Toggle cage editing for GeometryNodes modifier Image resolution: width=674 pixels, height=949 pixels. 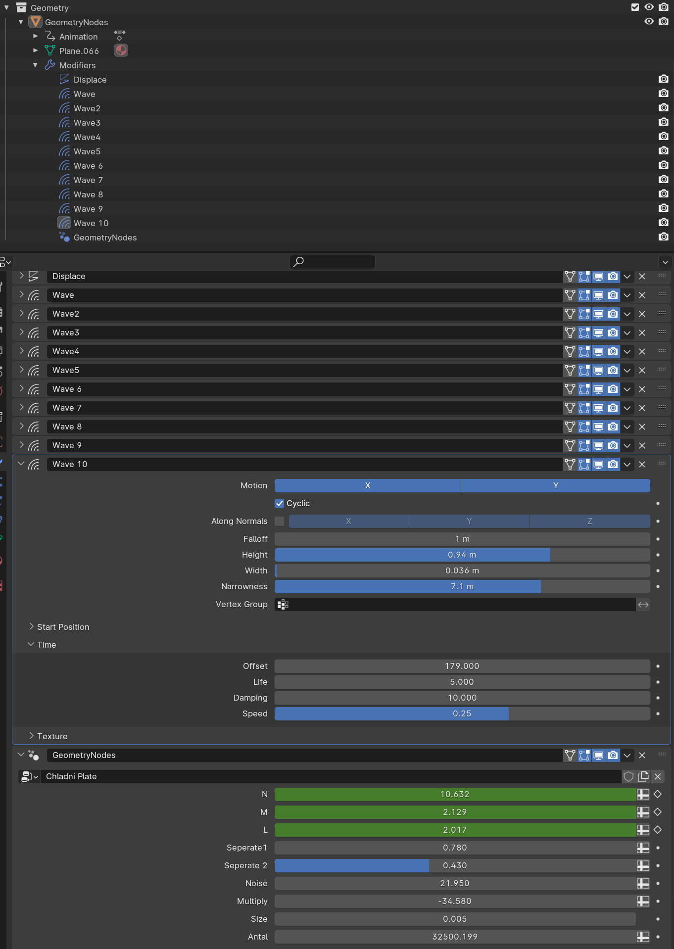(x=570, y=755)
